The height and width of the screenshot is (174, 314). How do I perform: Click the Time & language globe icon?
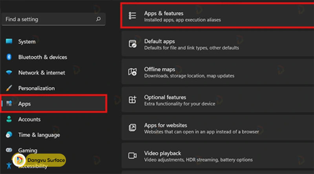click(x=9, y=135)
